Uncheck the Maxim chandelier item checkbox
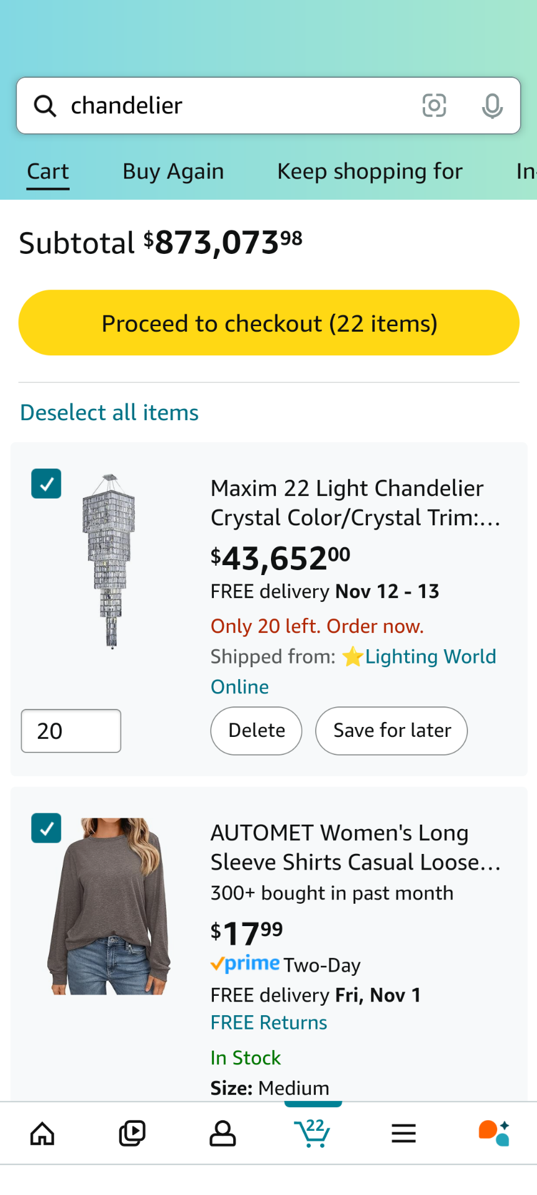Screen dimensions: 537x1195 [x=47, y=484]
